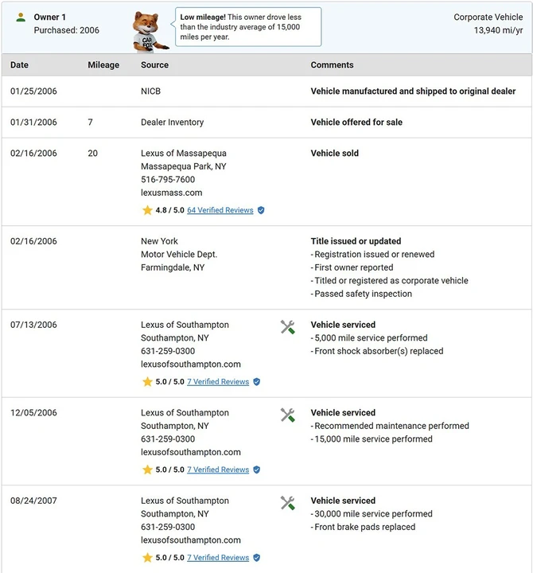This screenshot has height=573, width=533.
Task: Click the 07/13/2006 date cell
Action: (33, 325)
